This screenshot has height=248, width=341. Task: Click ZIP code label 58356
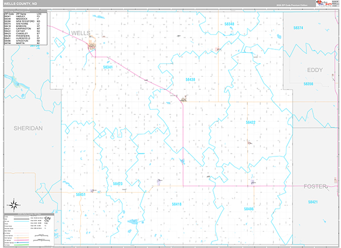coord(309,84)
